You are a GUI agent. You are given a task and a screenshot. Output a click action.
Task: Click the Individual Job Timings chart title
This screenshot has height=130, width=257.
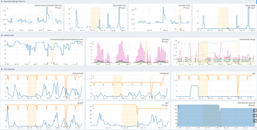247,39
